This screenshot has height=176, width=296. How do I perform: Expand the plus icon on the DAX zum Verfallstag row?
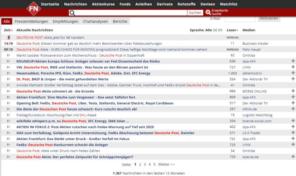point(293,133)
